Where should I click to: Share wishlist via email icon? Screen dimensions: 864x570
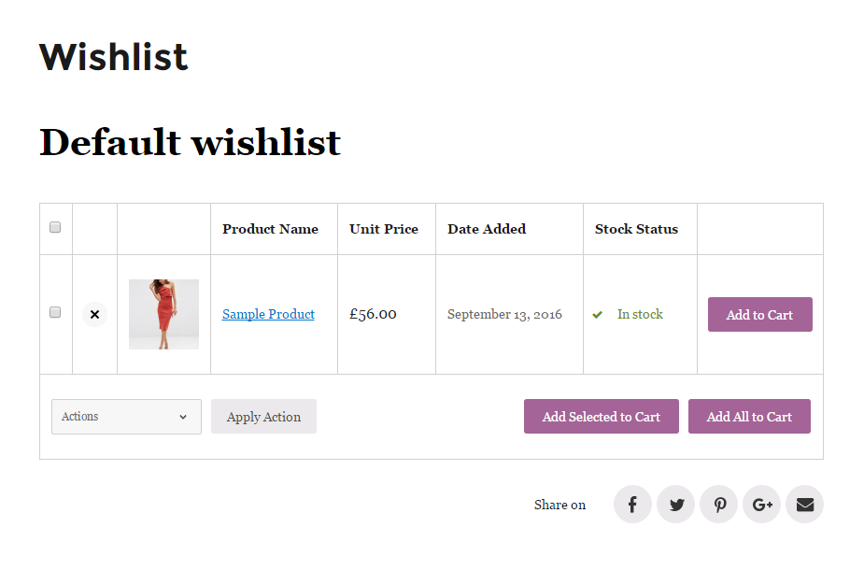click(x=804, y=505)
